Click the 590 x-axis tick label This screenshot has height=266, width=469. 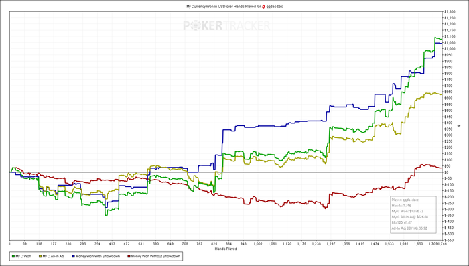[156, 244]
